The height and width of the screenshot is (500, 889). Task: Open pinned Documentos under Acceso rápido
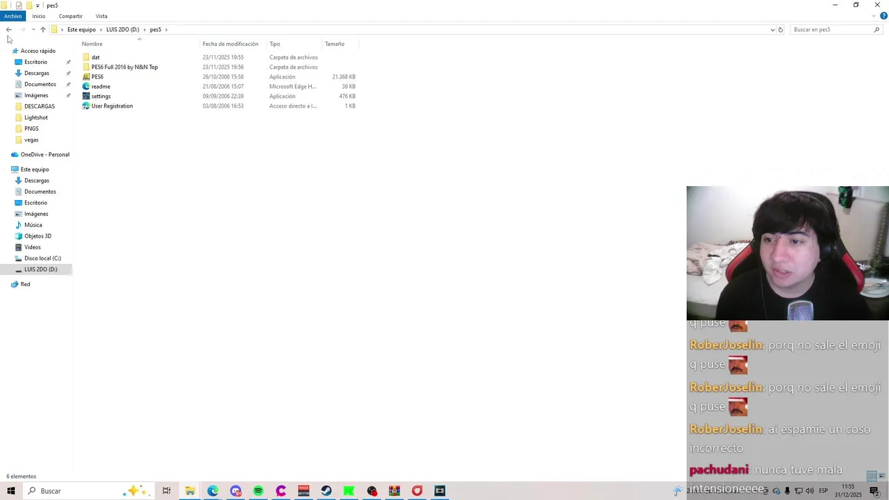(40, 84)
